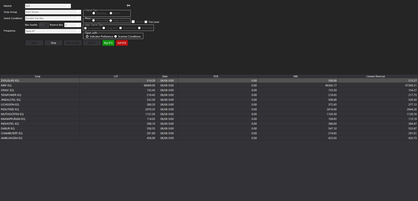The width and height of the screenshot is (418, 201).
Task: Click DBS value 96342.17
Action: 331,85
